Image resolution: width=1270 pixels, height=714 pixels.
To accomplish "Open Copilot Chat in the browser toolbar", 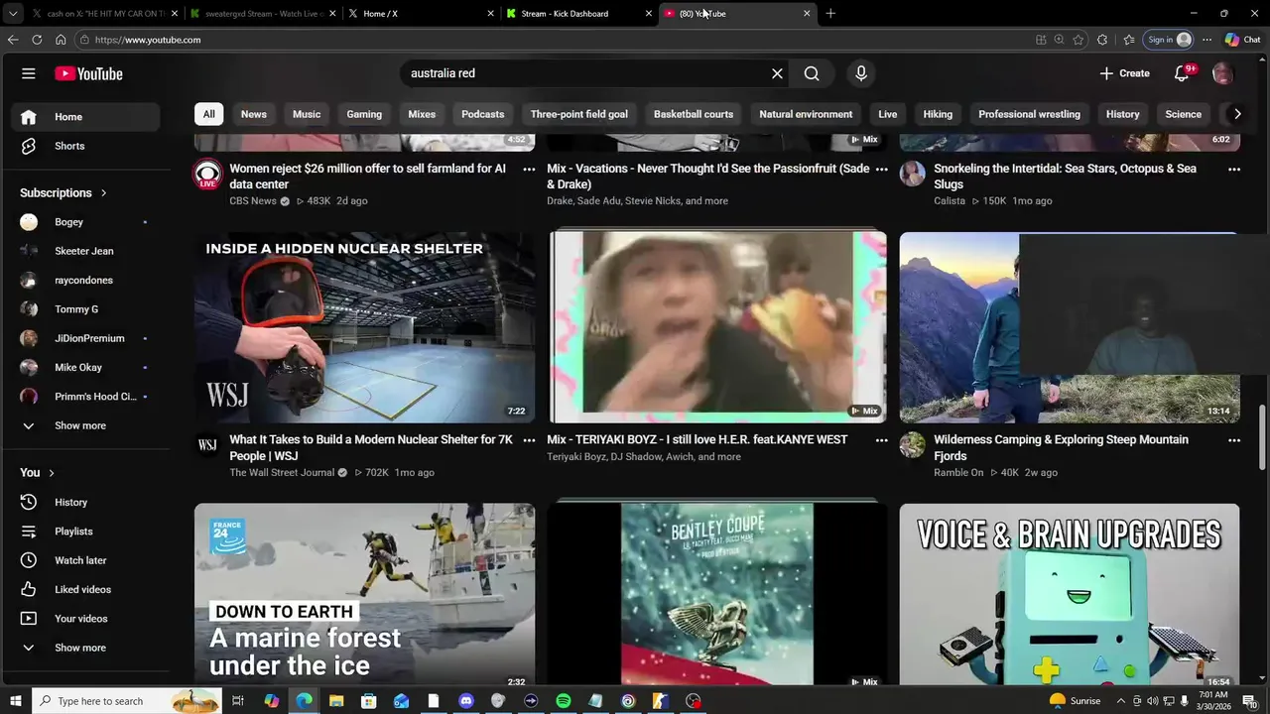I will (x=1243, y=40).
